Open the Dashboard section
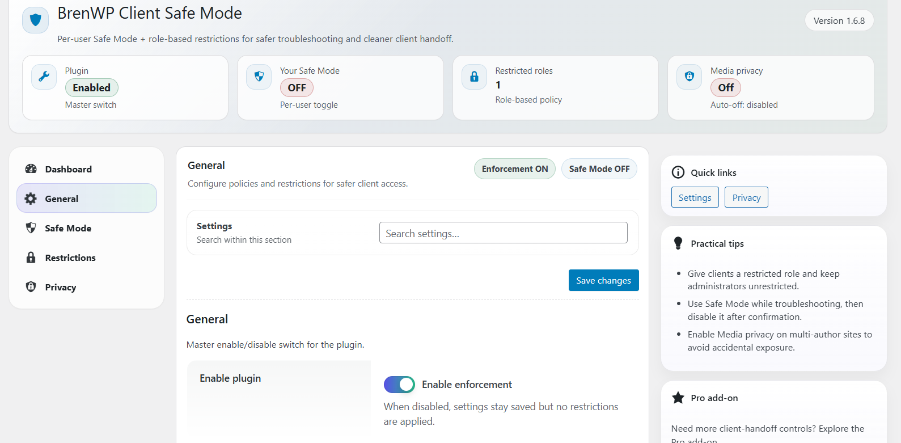 coord(68,169)
